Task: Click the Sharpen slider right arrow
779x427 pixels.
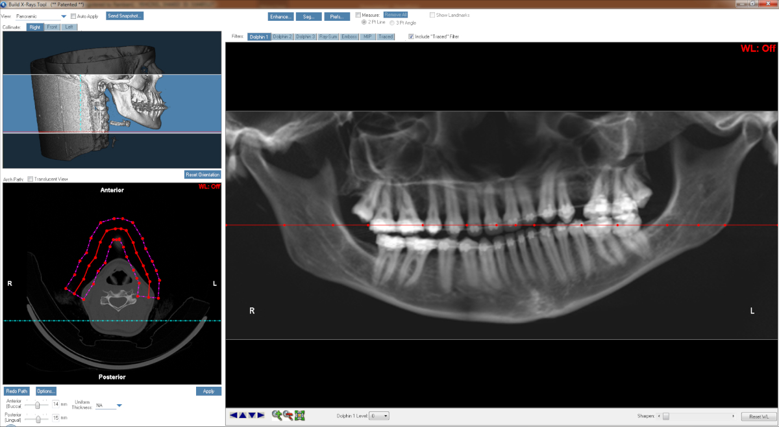Action: 735,416
